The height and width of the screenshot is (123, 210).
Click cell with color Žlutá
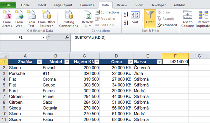click(148, 74)
